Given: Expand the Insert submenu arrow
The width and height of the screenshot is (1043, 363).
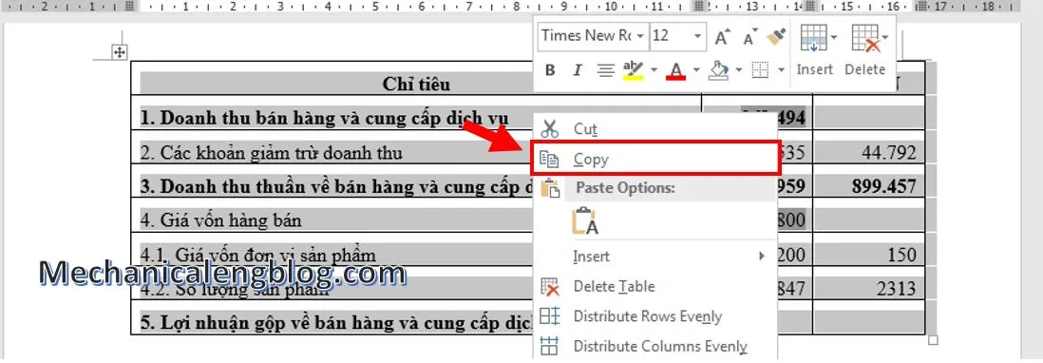Looking at the screenshot, I should tap(762, 256).
